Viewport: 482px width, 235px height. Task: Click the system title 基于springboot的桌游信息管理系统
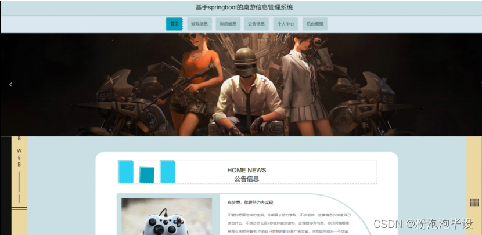244,8
